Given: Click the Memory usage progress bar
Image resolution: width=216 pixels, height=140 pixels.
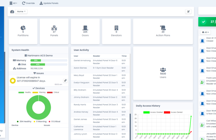Looking at the screenshot, I should tap(49, 60).
